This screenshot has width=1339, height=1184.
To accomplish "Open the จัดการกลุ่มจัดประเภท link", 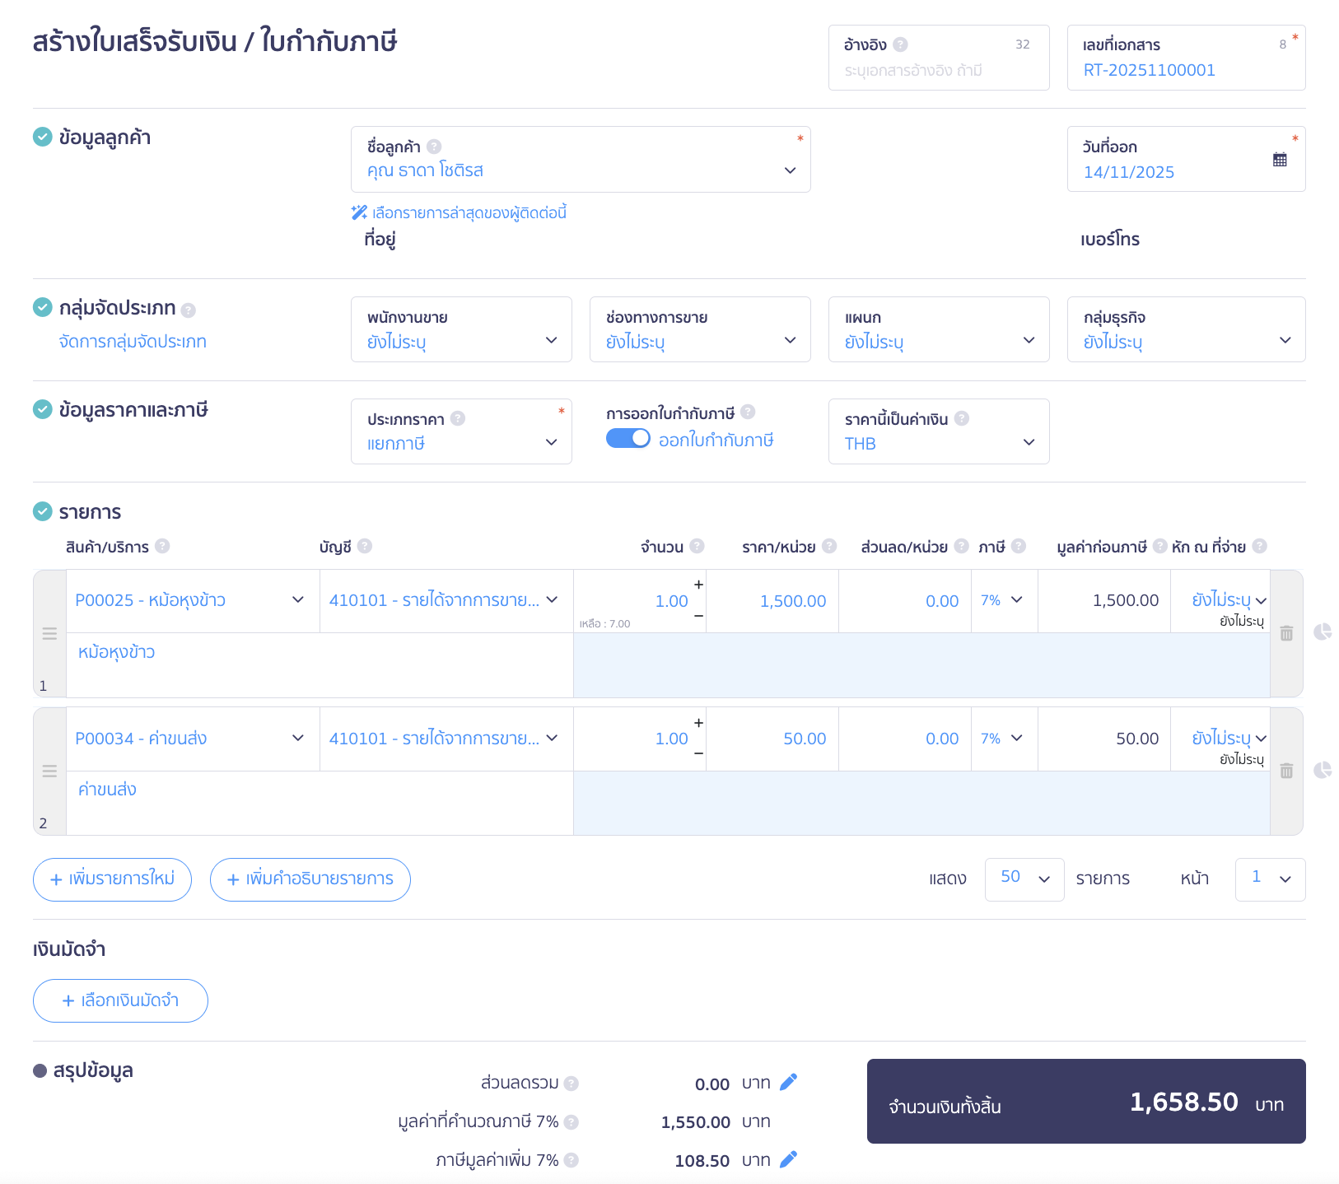I will click(133, 342).
